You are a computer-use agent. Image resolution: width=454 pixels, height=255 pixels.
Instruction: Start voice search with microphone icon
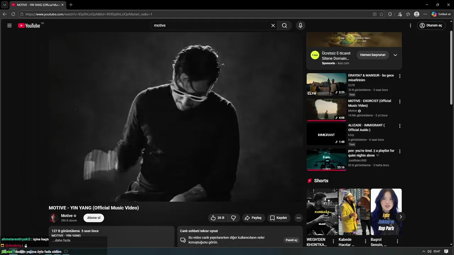[300, 25]
